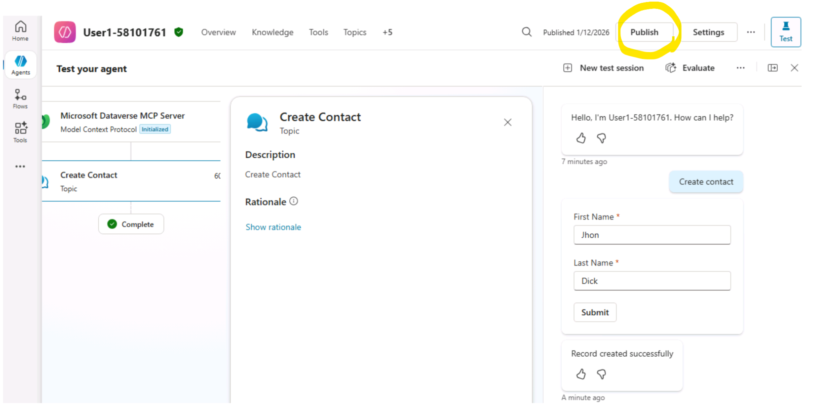This screenshot has width=823, height=415.
Task: Switch to the Topics tab
Action: click(355, 32)
